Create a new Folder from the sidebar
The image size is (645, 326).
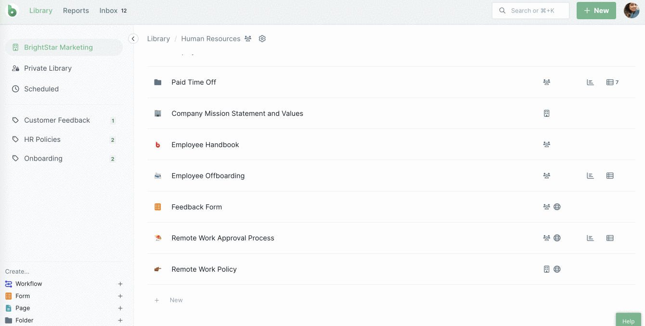(x=24, y=320)
